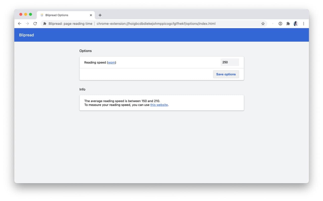Open the Chrome profile avatar
Image resolution: width=323 pixels, height=201 pixels.
click(295, 24)
